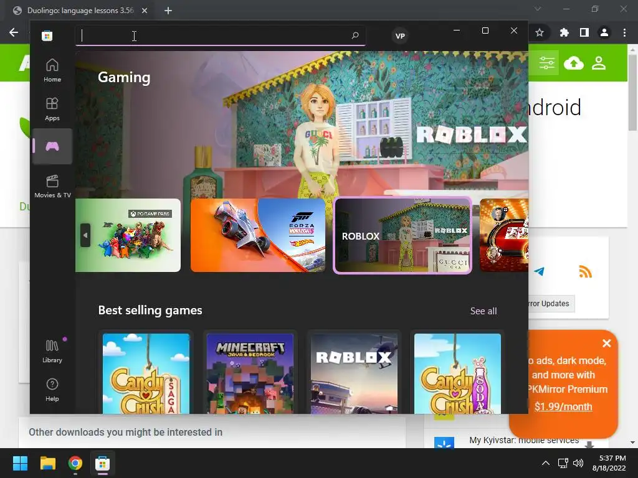Go to previous carousel slide arrow

(x=85, y=235)
